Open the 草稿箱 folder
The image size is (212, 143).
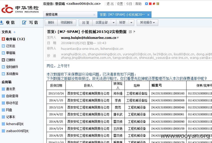[10, 53]
